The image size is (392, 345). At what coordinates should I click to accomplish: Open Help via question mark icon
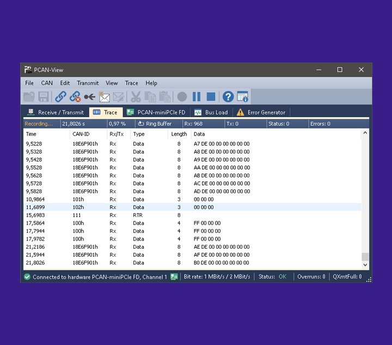click(228, 97)
